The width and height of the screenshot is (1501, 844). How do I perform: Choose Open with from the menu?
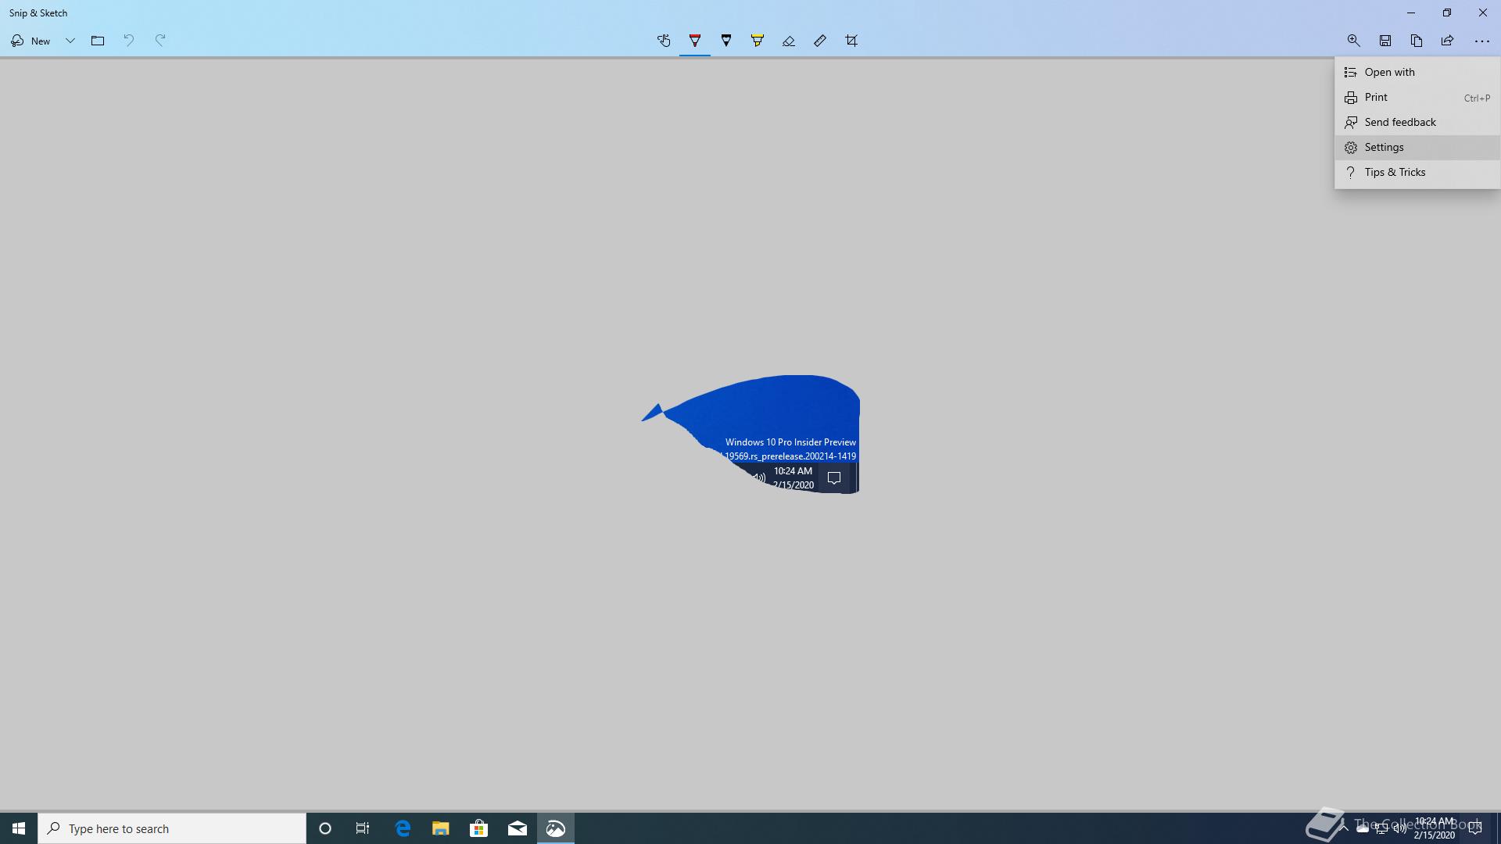(x=1417, y=72)
